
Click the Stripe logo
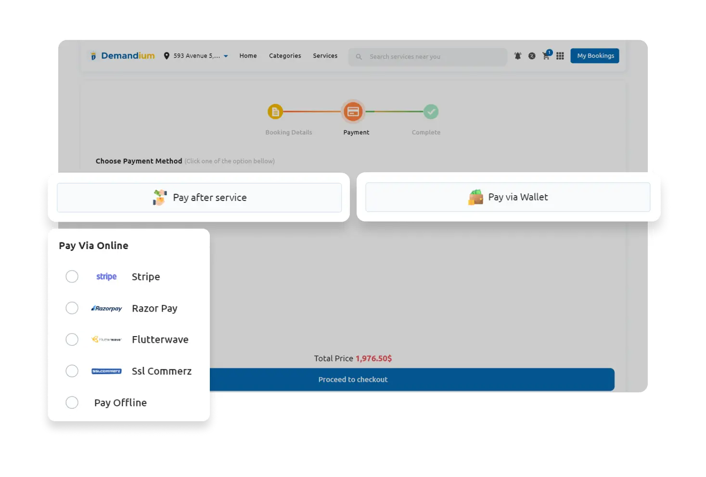tap(106, 276)
